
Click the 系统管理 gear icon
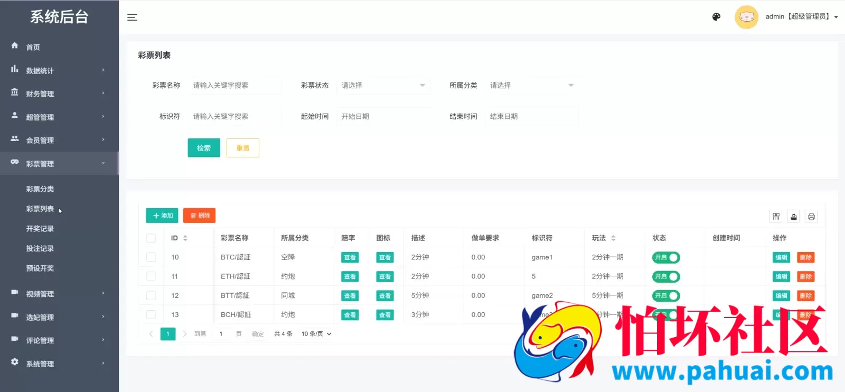coord(15,362)
